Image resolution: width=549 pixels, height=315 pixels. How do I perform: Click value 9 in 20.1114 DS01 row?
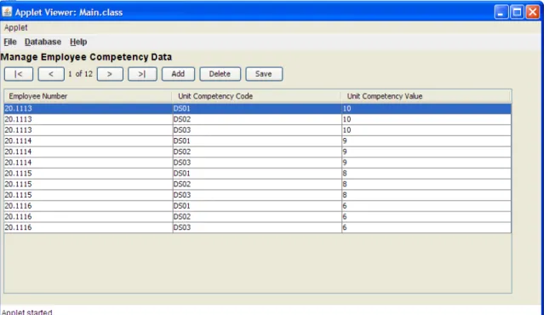tap(426, 141)
